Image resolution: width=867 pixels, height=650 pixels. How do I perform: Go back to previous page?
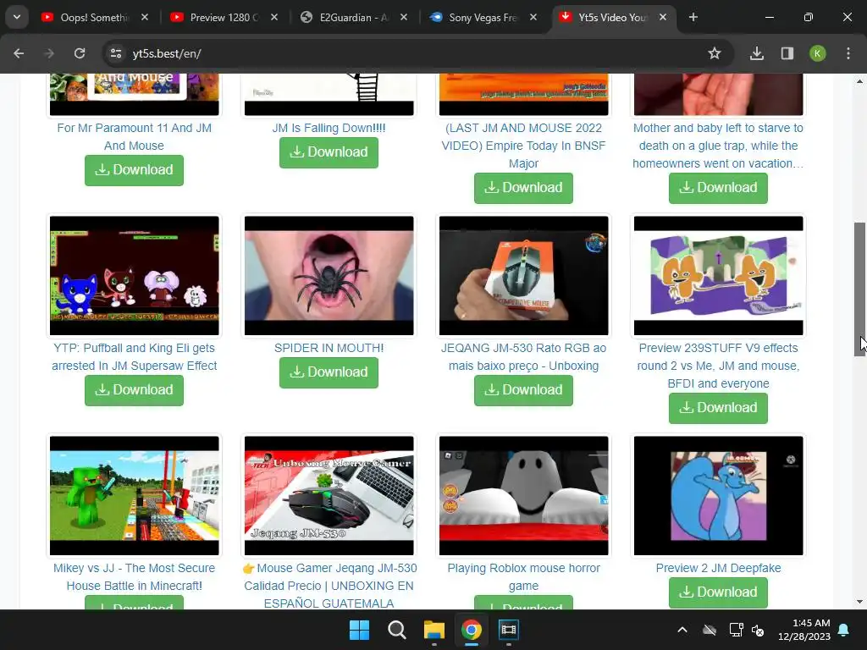click(x=19, y=53)
